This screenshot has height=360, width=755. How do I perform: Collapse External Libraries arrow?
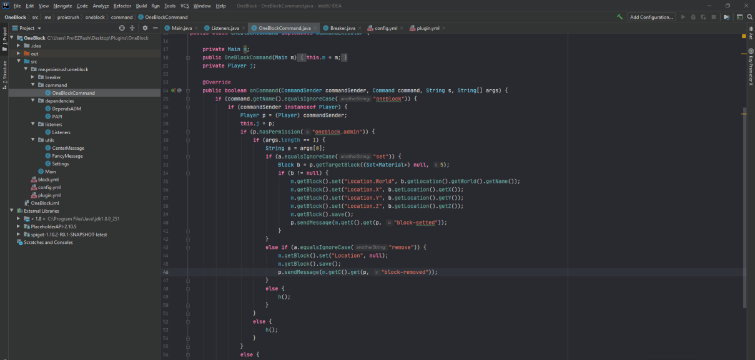coord(12,211)
